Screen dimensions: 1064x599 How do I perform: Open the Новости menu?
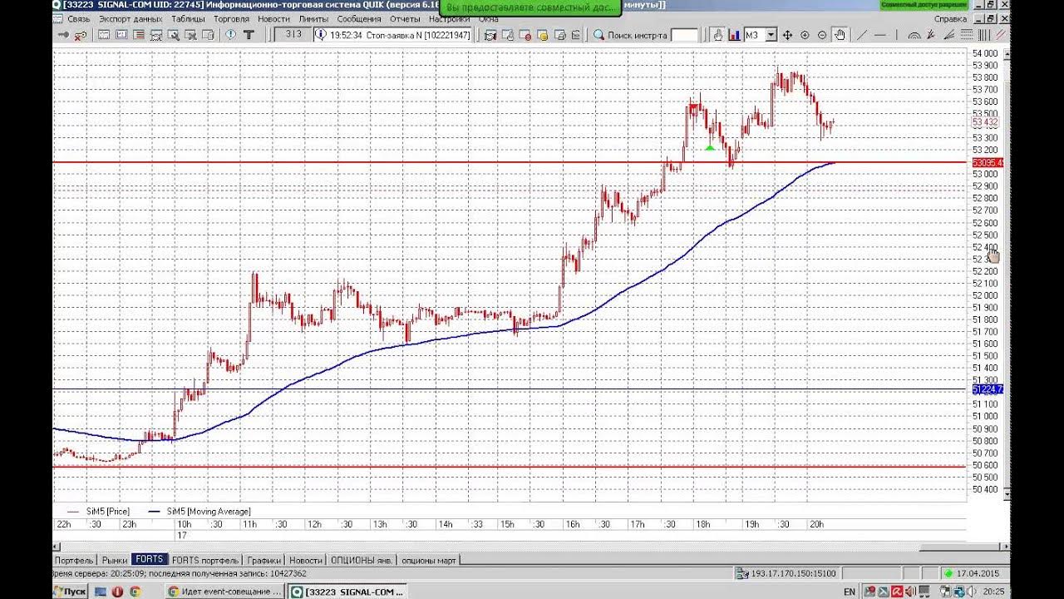point(274,18)
